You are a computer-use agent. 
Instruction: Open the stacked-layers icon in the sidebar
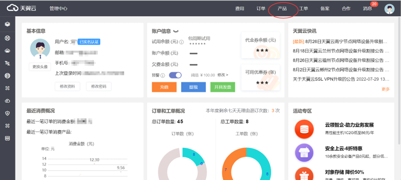click(x=7, y=24)
